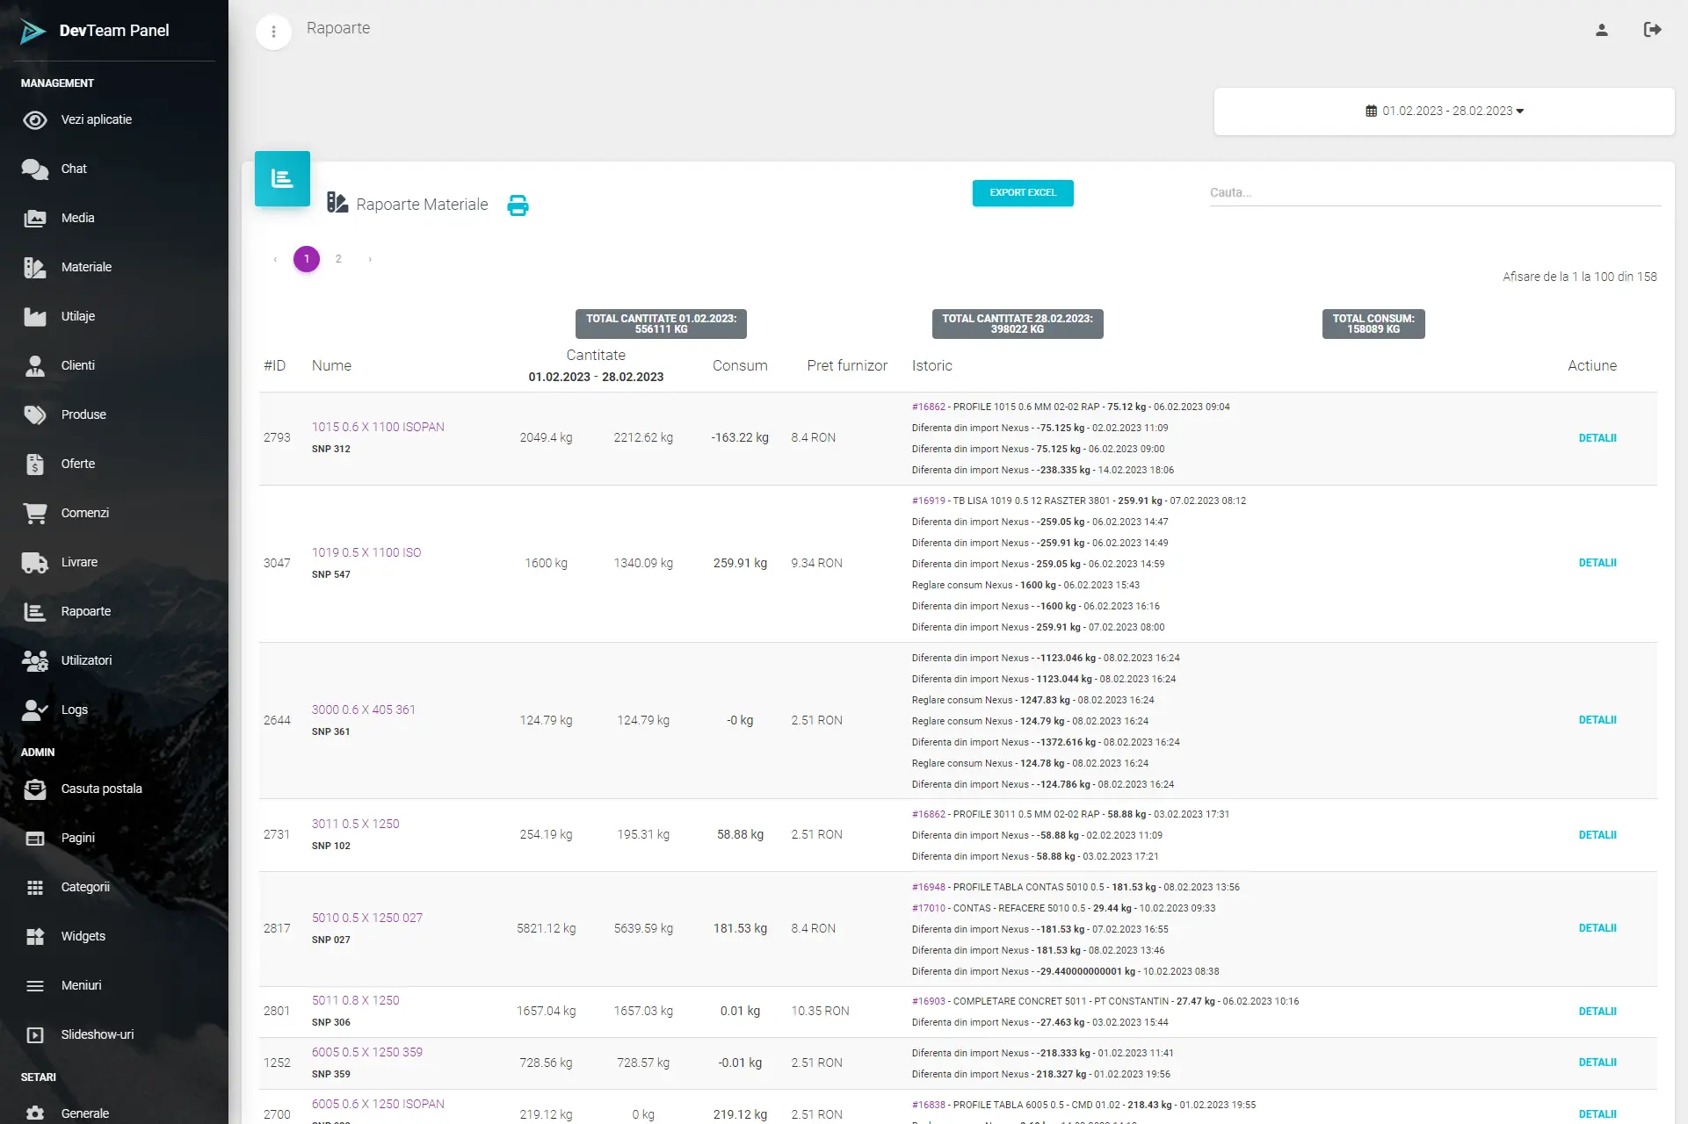
Task: Open the three-dot menu in header
Action: coord(273,32)
